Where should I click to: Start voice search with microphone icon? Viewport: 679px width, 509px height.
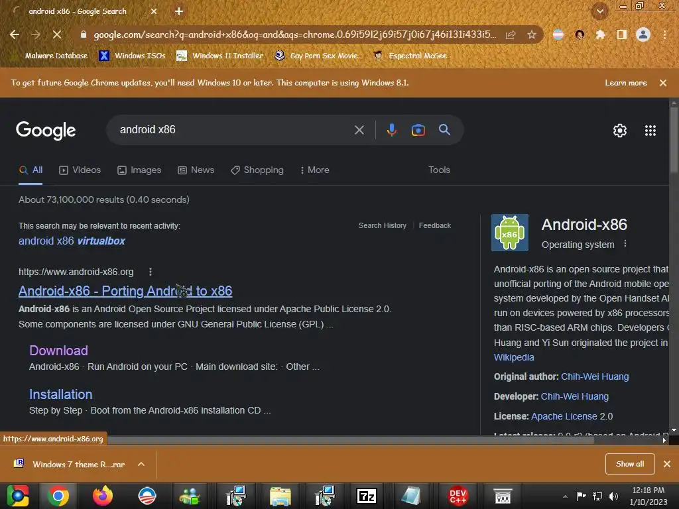(391, 130)
